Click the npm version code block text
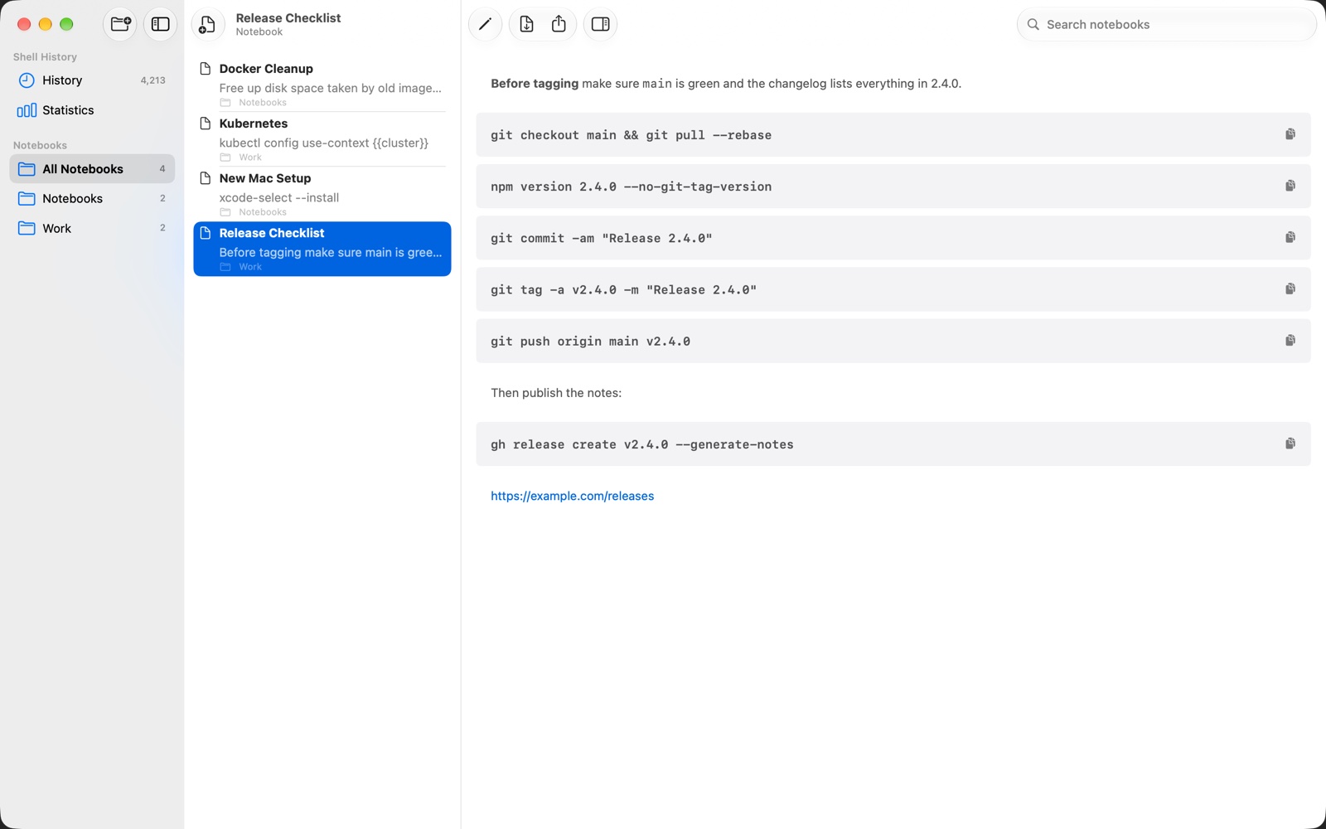The width and height of the screenshot is (1326, 829). tap(631, 187)
